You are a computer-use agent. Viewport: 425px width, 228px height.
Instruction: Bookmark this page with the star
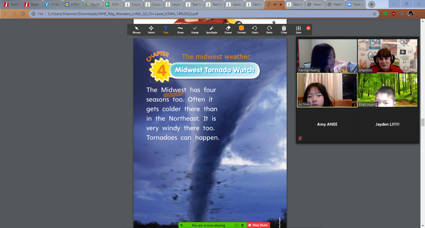(x=375, y=14)
